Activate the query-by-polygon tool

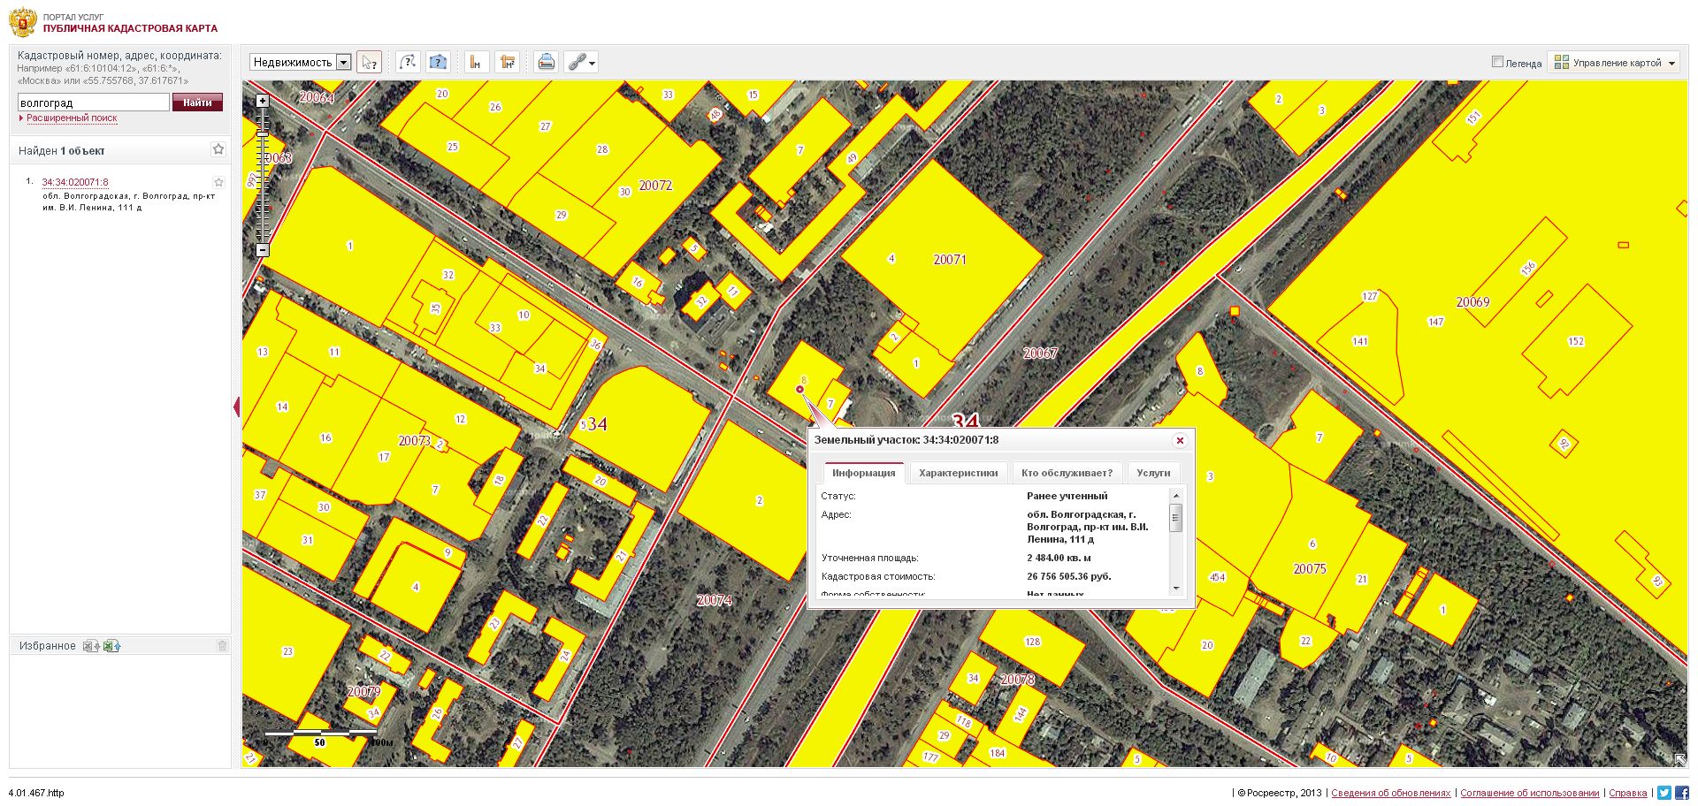click(x=438, y=63)
